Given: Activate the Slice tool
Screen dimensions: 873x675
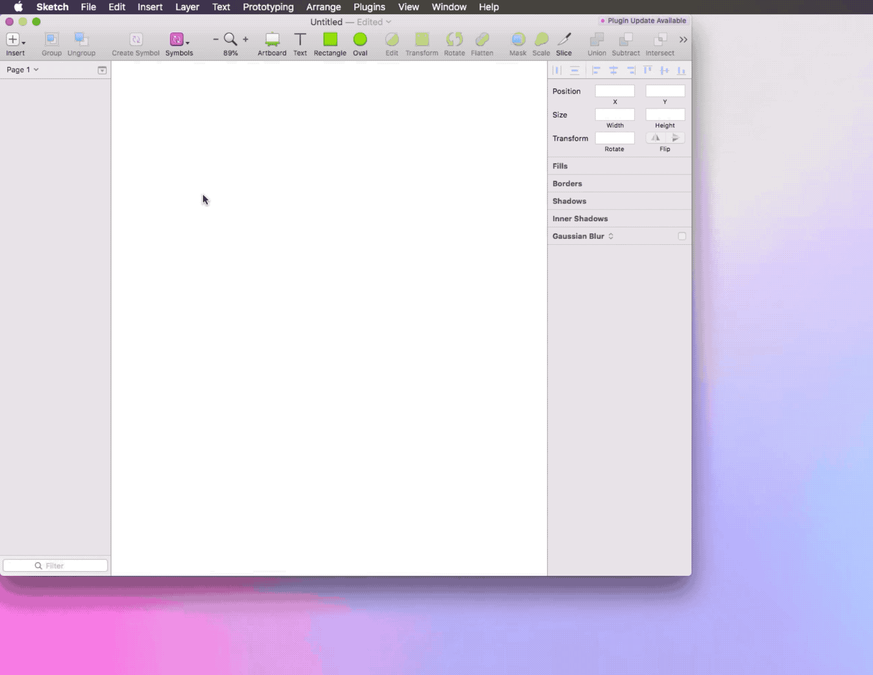Looking at the screenshot, I should tap(564, 40).
